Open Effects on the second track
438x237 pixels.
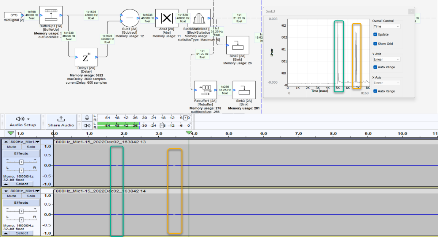tap(21, 203)
